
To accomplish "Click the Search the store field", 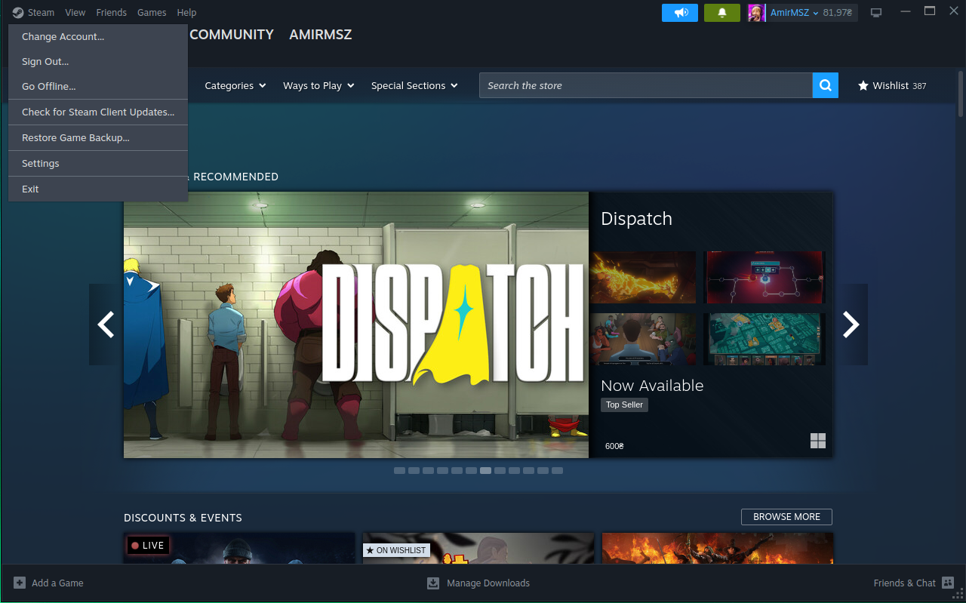I will point(645,86).
